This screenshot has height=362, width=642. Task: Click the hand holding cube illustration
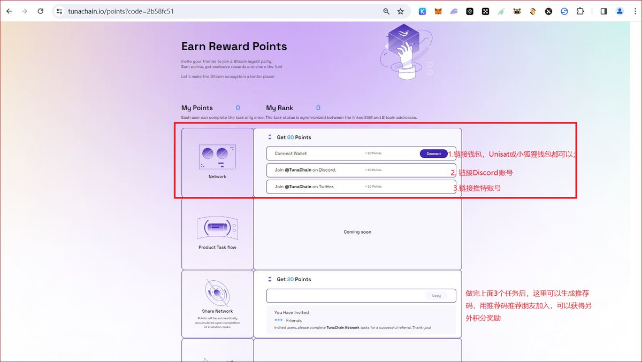tap(407, 52)
